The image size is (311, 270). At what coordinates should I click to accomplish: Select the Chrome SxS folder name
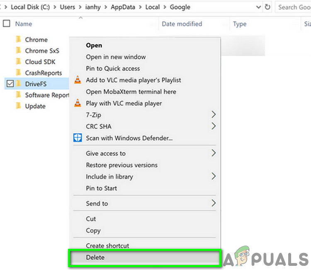[x=42, y=51]
